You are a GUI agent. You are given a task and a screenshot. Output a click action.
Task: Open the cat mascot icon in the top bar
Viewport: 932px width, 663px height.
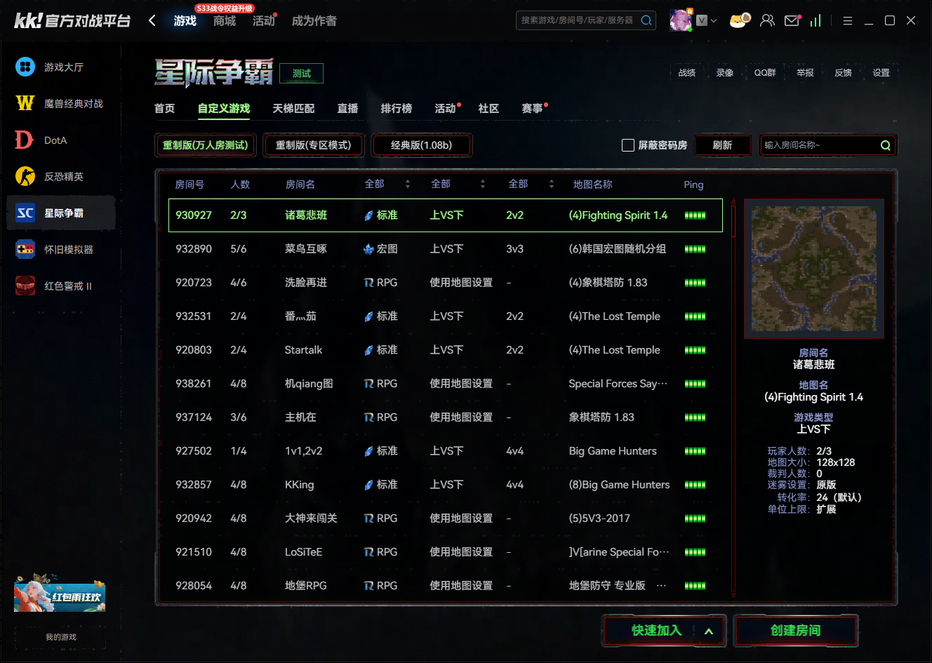pos(740,20)
